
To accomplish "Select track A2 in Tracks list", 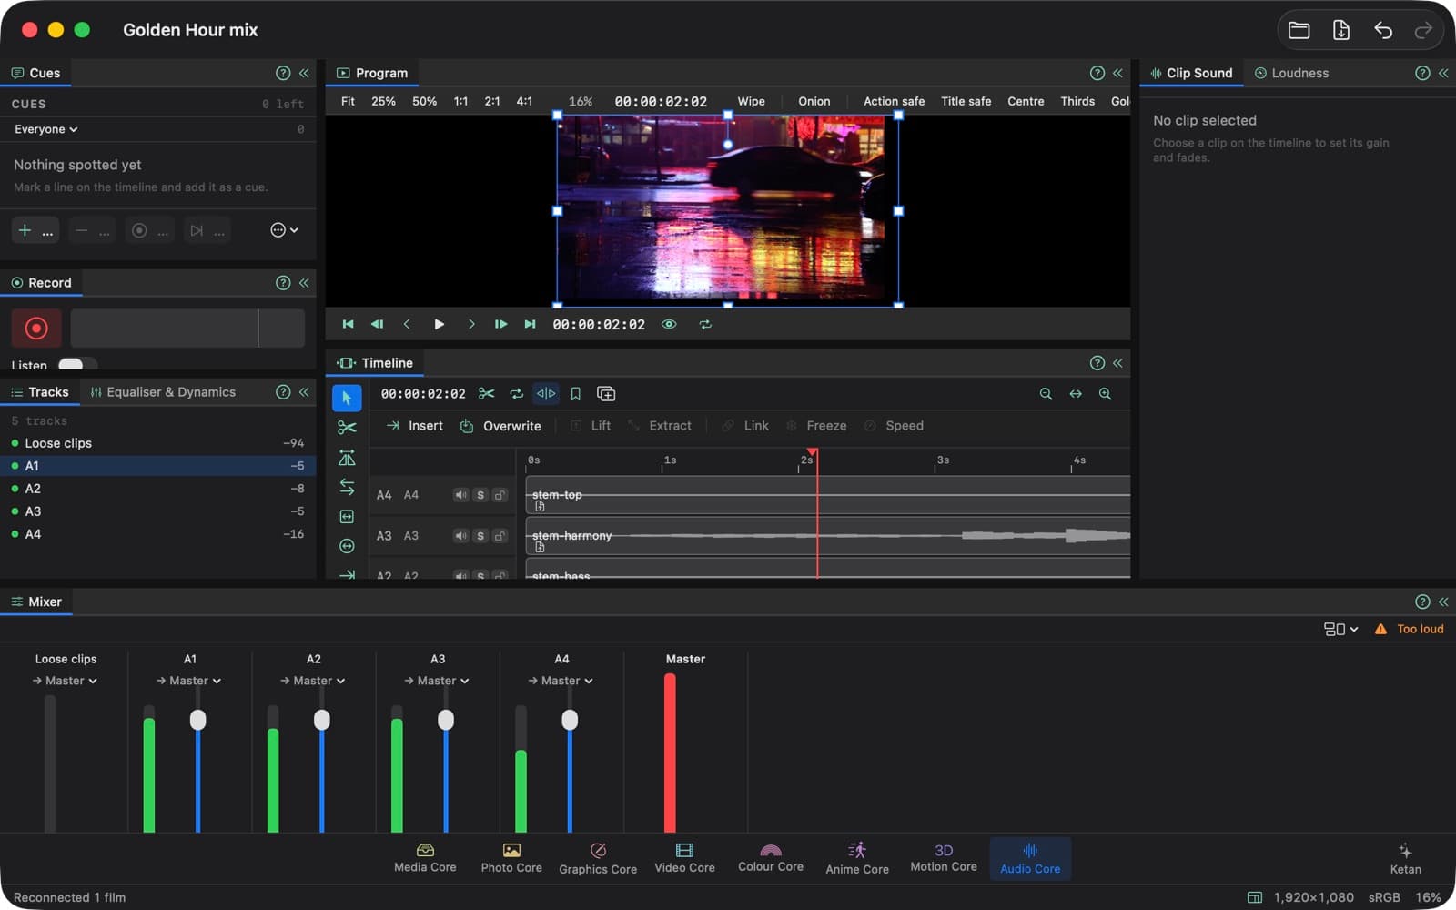I will (x=158, y=489).
